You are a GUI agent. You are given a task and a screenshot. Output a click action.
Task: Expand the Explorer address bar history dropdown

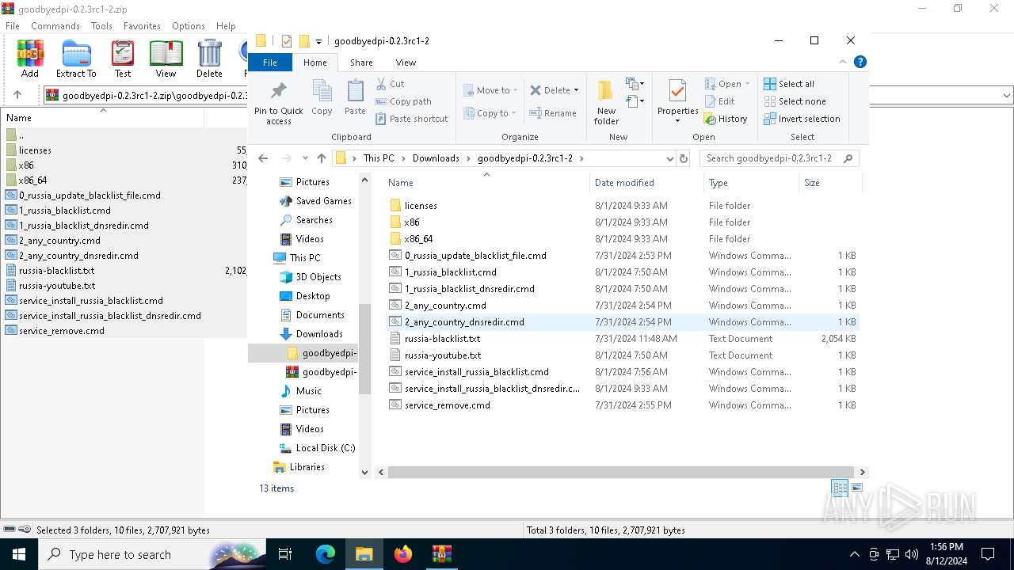(669, 158)
